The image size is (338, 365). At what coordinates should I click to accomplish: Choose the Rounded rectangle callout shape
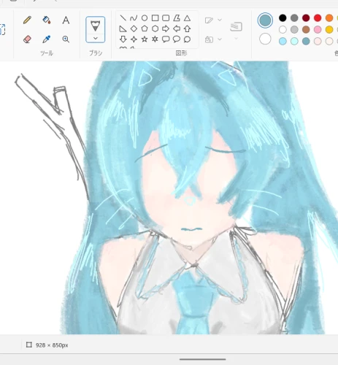point(166,39)
